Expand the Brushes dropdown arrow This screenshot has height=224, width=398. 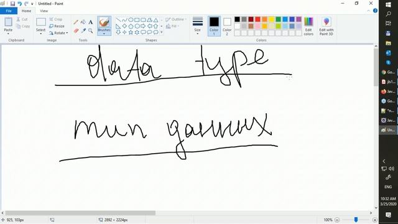point(104,33)
